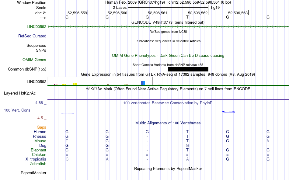Screen dimensions: 289x180
Task: Click the gray tall bar in GTEx chart
Action: (153, 81)
